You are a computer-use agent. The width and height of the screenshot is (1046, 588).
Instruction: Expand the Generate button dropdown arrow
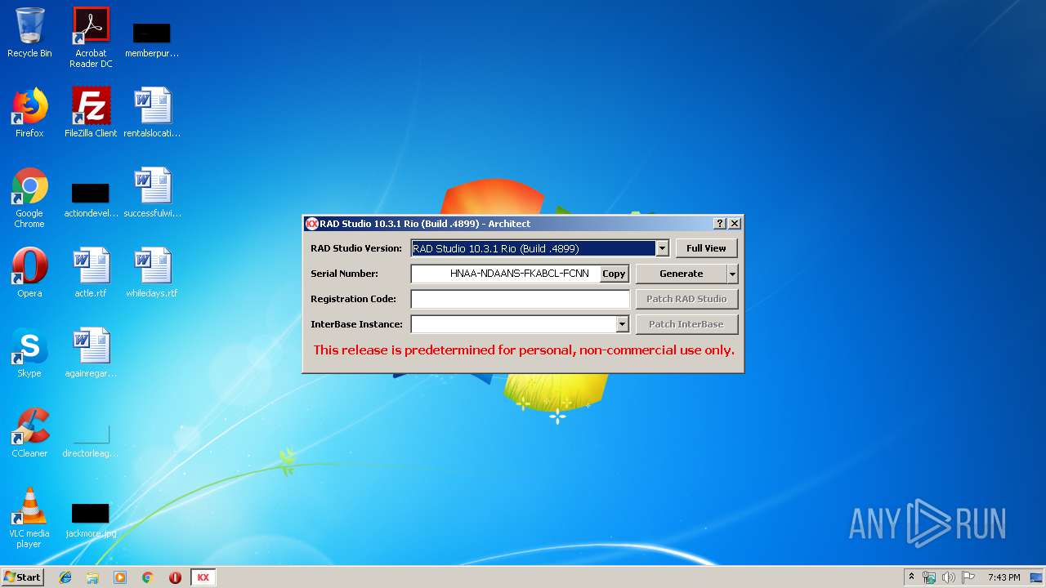click(x=732, y=274)
